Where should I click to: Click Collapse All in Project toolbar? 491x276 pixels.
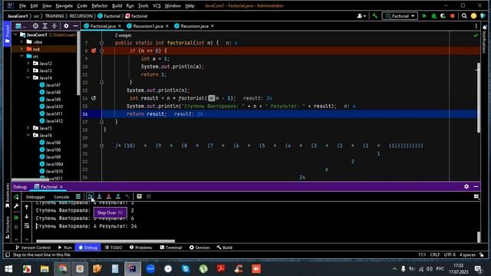tap(54, 26)
